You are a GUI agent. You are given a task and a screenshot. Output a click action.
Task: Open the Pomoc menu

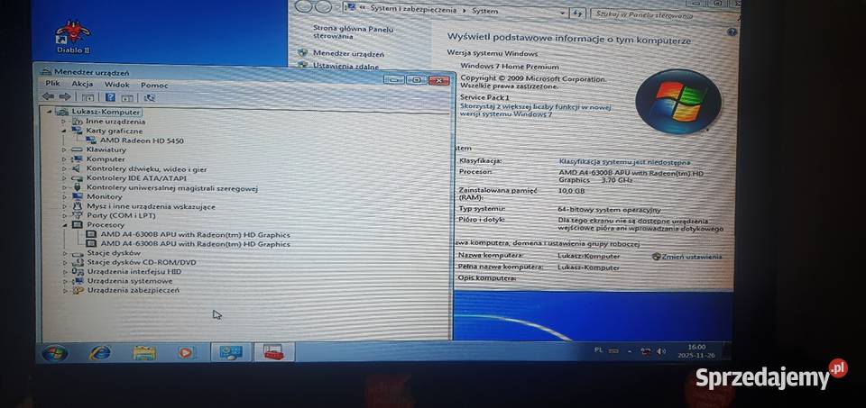click(154, 85)
